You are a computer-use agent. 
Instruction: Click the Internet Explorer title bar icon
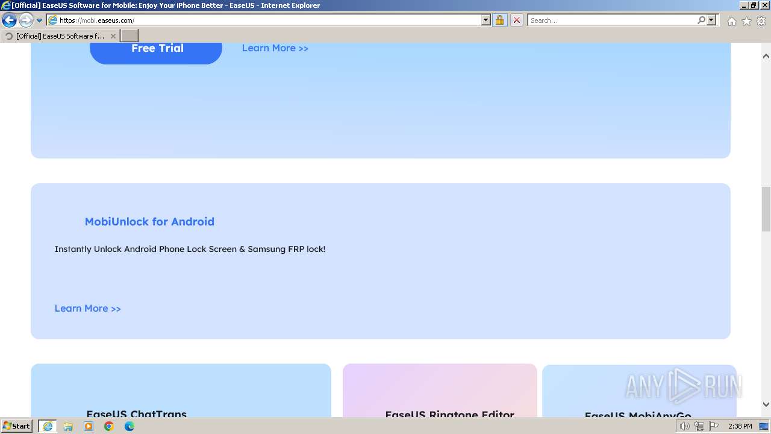click(6, 5)
